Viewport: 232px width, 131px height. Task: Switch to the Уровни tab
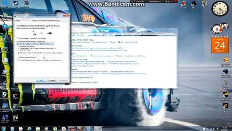(35, 20)
